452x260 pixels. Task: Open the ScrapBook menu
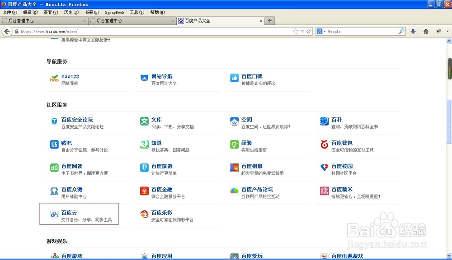(x=115, y=12)
